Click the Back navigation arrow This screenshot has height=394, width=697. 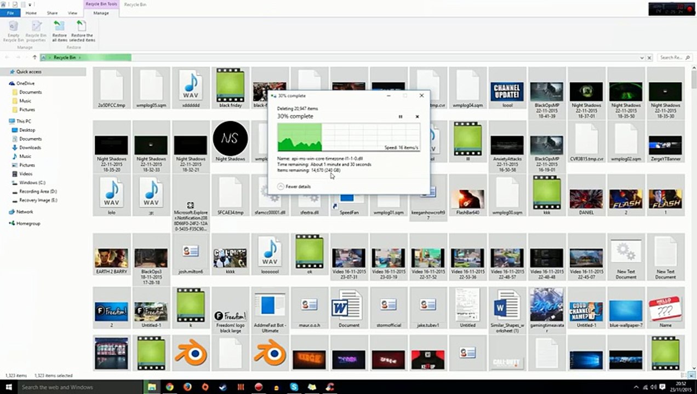tap(7, 57)
